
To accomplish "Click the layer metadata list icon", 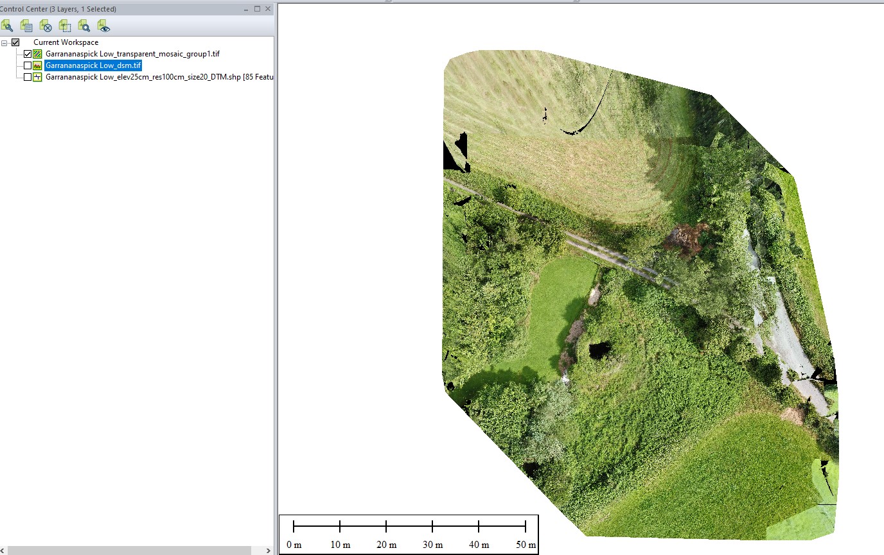I will [26, 26].
